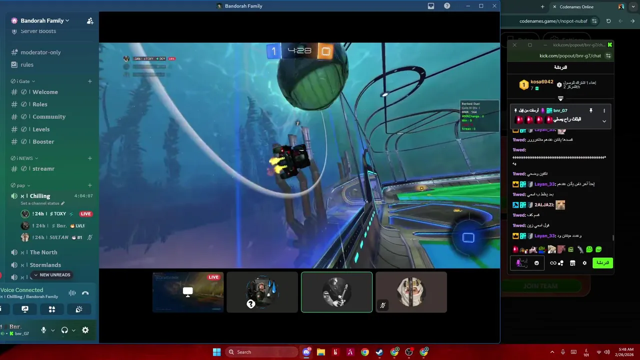640x360 pixels.
Task: Expand pinned message chevron in Kick chat
Action: pos(604,121)
